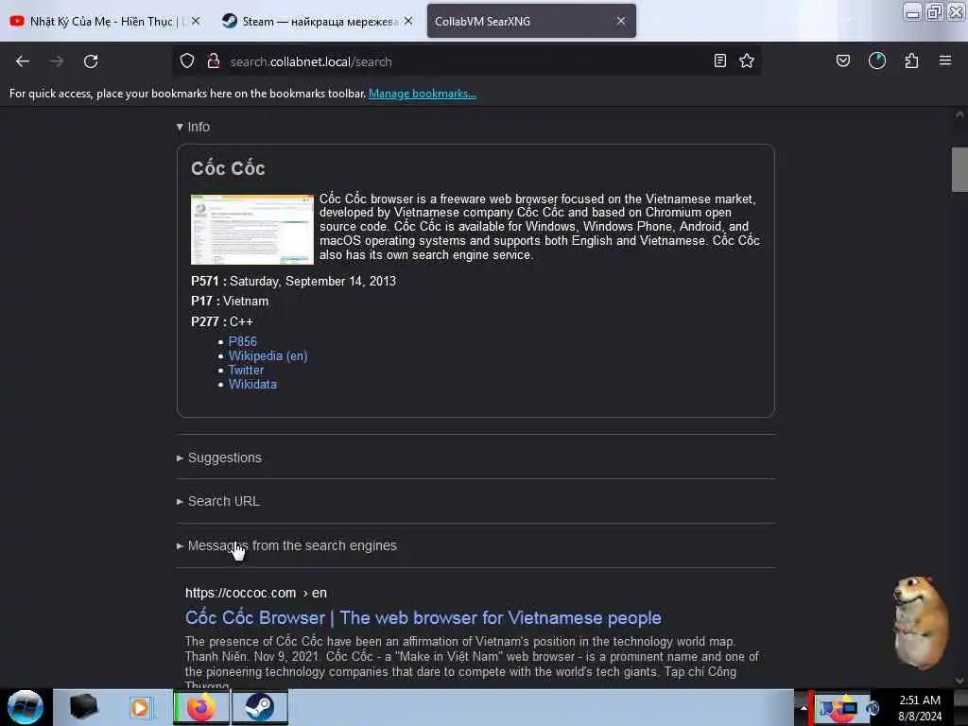Close the Nhật Ký Của Mẹ tab
This screenshot has height=726, width=968.
click(x=196, y=21)
